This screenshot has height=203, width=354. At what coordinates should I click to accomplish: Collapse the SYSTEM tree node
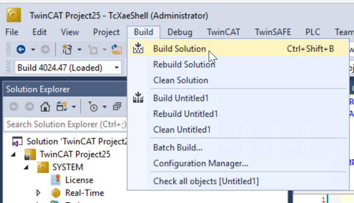pyautogui.click(x=26, y=167)
